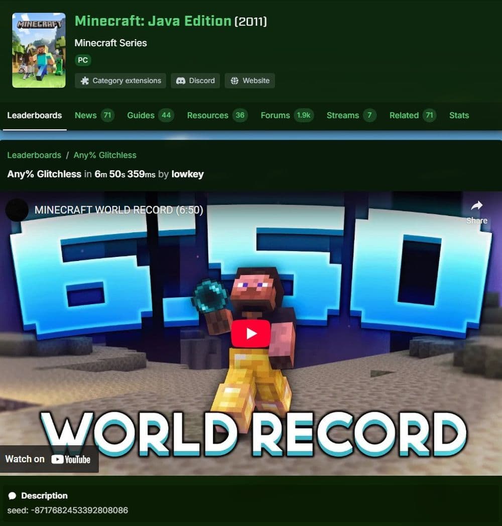Select the PC platform tag
502x526 pixels.
[x=82, y=60]
